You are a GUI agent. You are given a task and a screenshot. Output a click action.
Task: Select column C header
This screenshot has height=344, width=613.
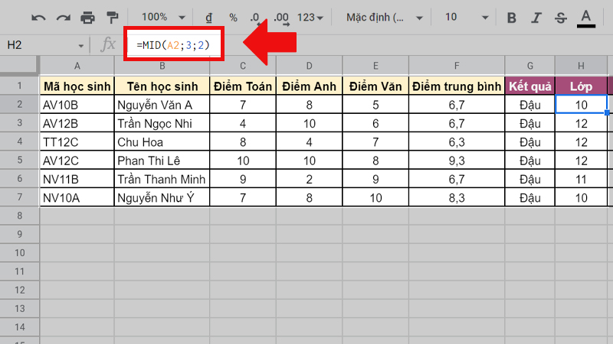pos(243,66)
